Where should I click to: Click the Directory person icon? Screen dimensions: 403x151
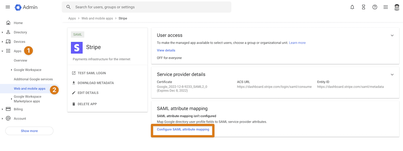pyautogui.click(x=8, y=32)
